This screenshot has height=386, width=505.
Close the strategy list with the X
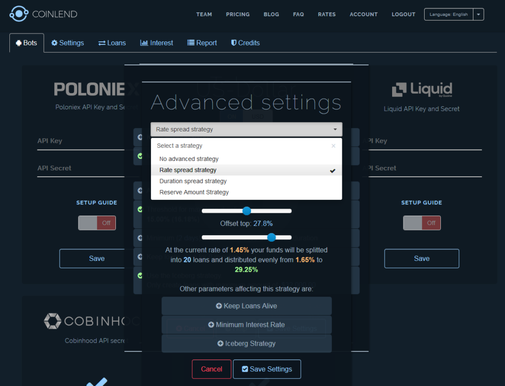(333, 146)
